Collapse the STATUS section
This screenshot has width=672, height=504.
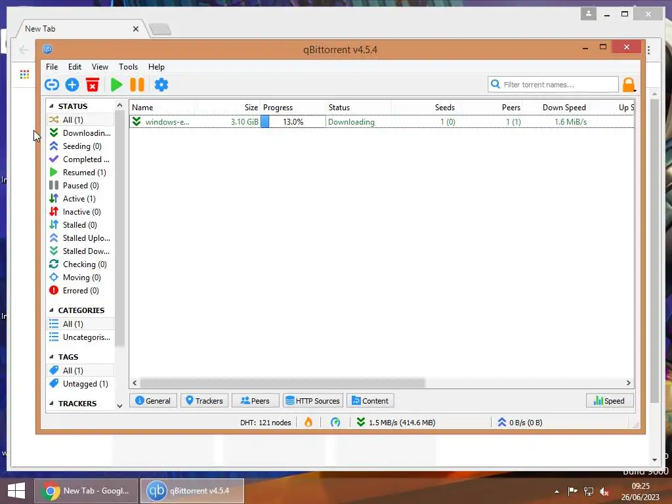click(x=51, y=106)
